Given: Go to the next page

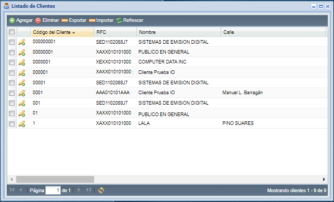Looking at the screenshot, I should coord(79,190).
